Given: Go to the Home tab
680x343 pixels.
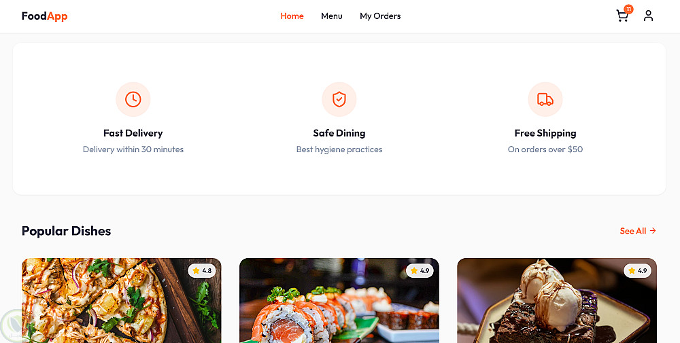Looking at the screenshot, I should (292, 16).
